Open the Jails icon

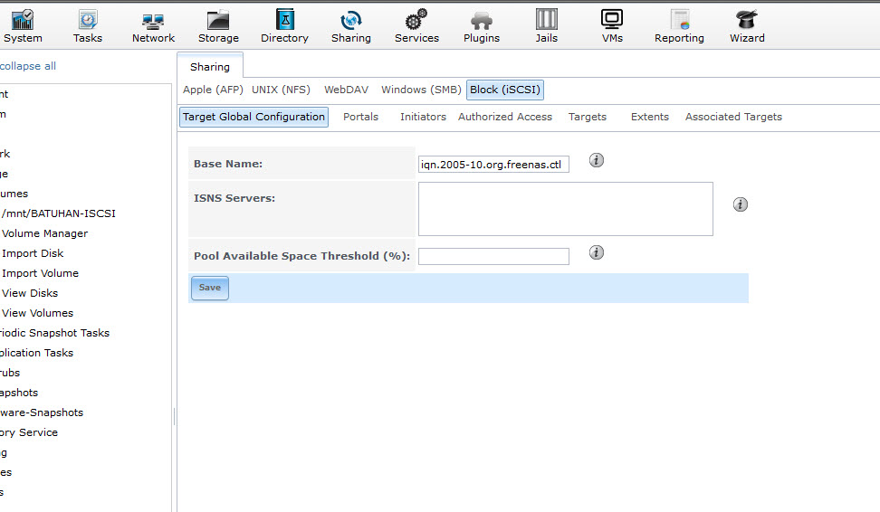click(x=546, y=20)
